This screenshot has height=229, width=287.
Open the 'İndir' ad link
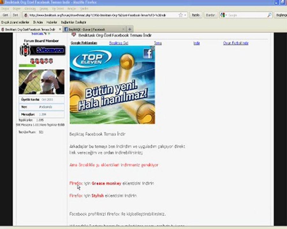tap(196, 43)
